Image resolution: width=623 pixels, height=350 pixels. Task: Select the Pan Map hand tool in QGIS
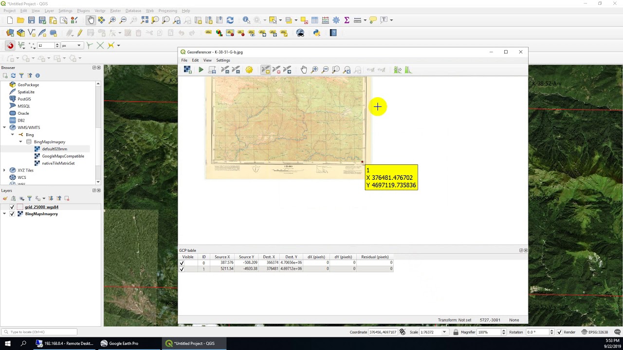coord(91,20)
